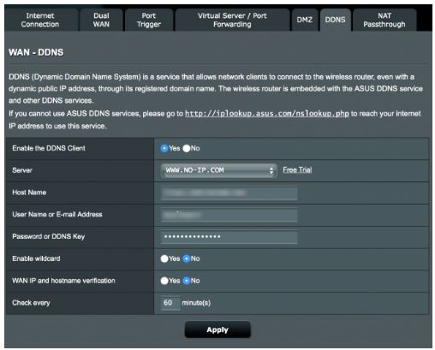Click the User Name or E-mail Address field
Viewport: 435px width, 350px height.
point(229,215)
